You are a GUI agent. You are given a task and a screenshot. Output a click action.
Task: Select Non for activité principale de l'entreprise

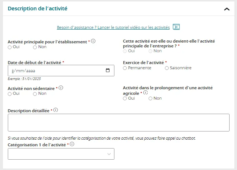coord(150,51)
